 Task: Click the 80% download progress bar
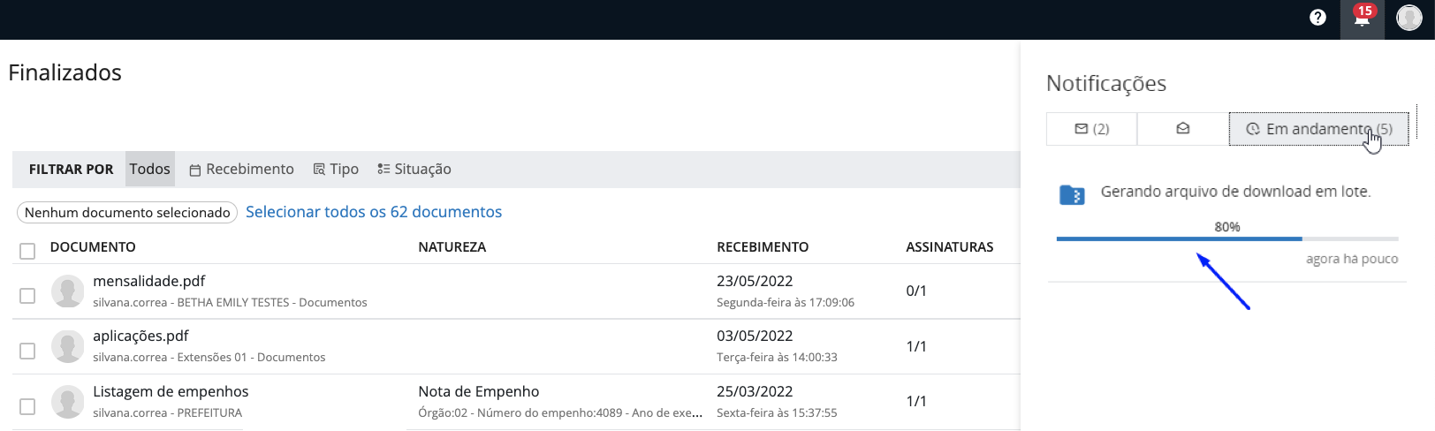(1226, 238)
